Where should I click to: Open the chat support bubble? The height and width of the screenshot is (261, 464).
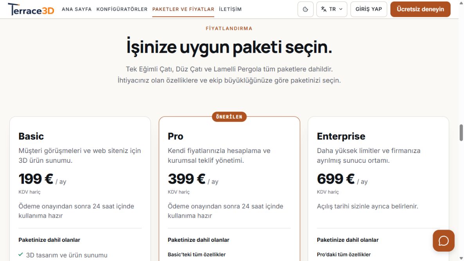(x=443, y=241)
